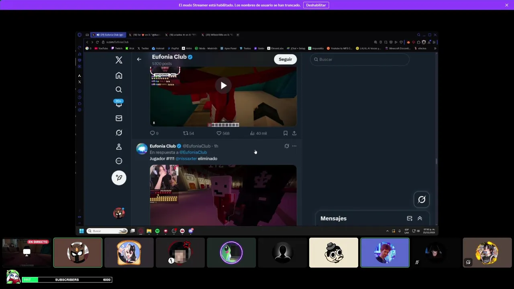Like the post with 568 likes
Viewport: 514px width, 289px height.
223,133
